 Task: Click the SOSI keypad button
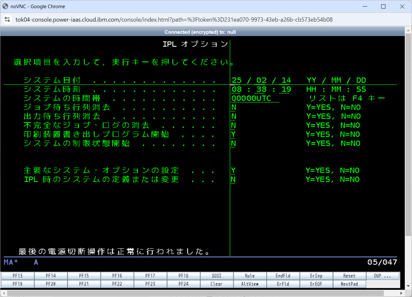point(217,276)
